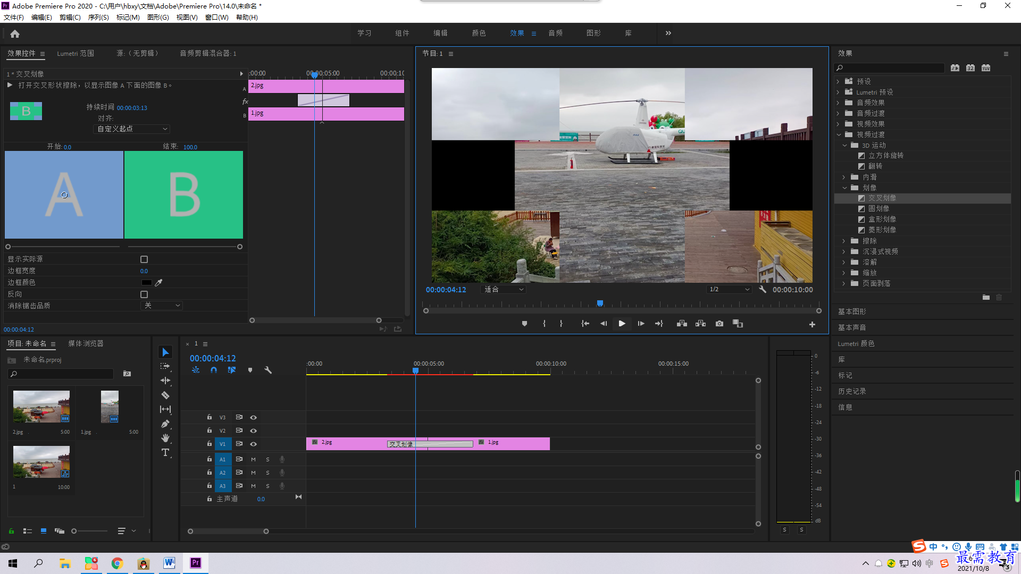Pick border color with eyedropper
The height and width of the screenshot is (574, 1021).
coord(158,283)
